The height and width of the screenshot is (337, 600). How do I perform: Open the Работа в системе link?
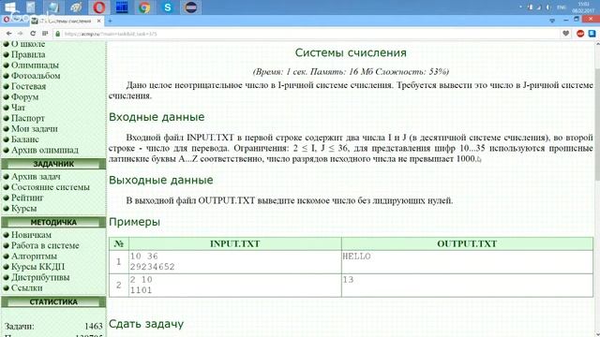[x=45, y=245]
